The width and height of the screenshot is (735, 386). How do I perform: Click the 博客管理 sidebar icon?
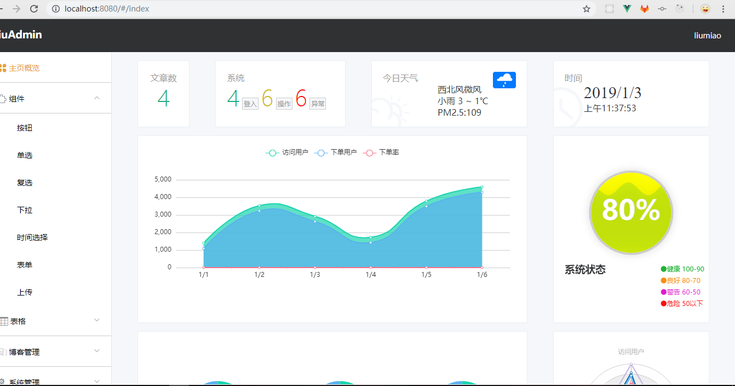(x=3, y=352)
